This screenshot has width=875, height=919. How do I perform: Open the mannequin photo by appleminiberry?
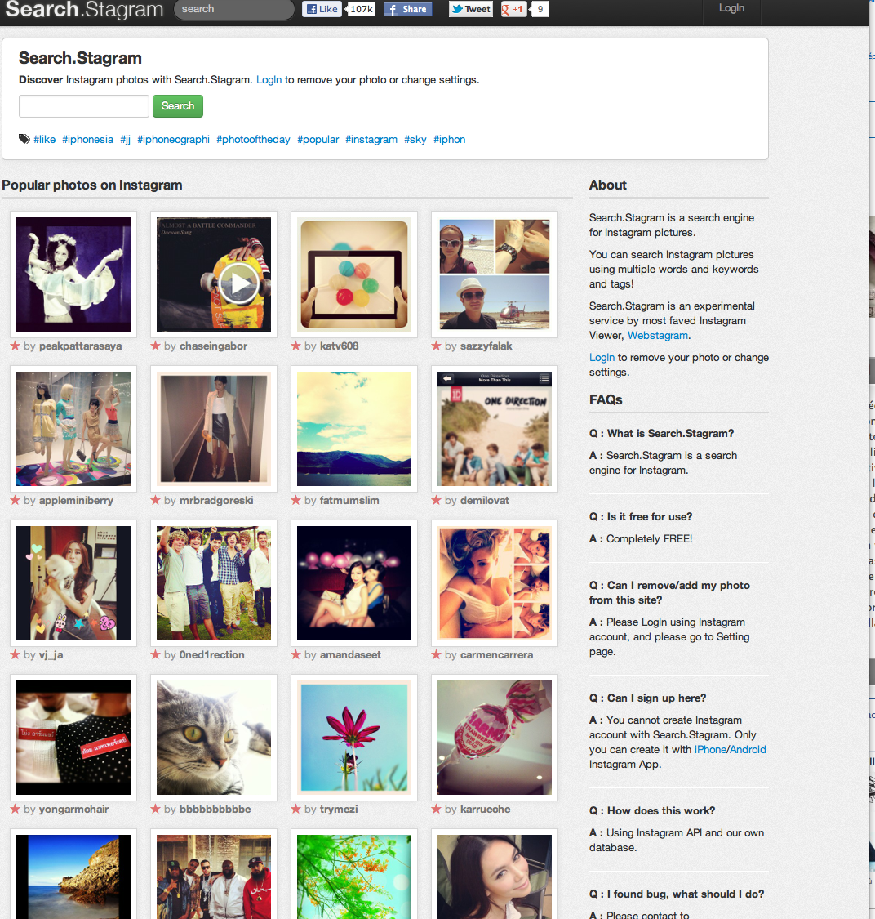coord(73,429)
